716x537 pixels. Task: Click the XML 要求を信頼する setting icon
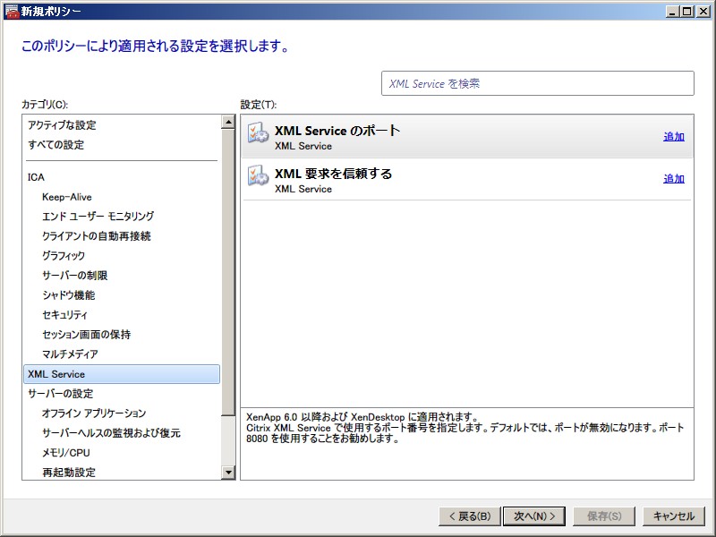click(x=259, y=178)
